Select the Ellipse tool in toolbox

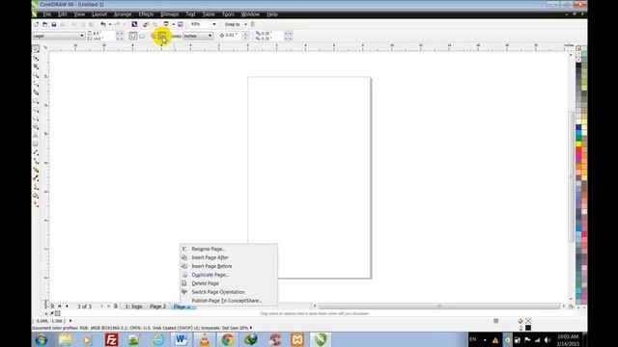[36, 110]
